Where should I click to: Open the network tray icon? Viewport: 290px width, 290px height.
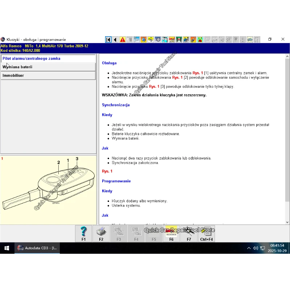[262, 248]
